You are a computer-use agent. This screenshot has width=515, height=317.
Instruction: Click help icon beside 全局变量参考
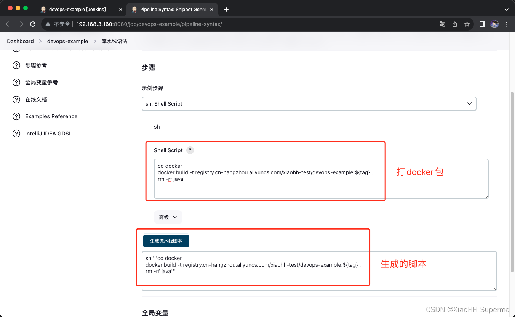pyautogui.click(x=16, y=82)
